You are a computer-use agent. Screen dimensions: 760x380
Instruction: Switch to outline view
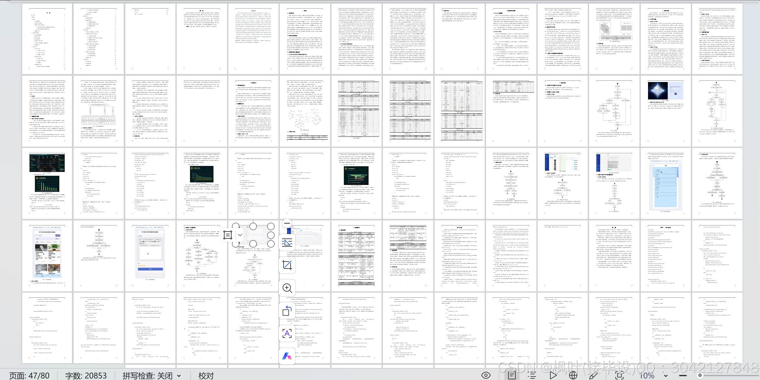point(532,376)
